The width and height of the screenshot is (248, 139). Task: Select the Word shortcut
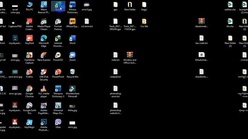(x=72, y=40)
